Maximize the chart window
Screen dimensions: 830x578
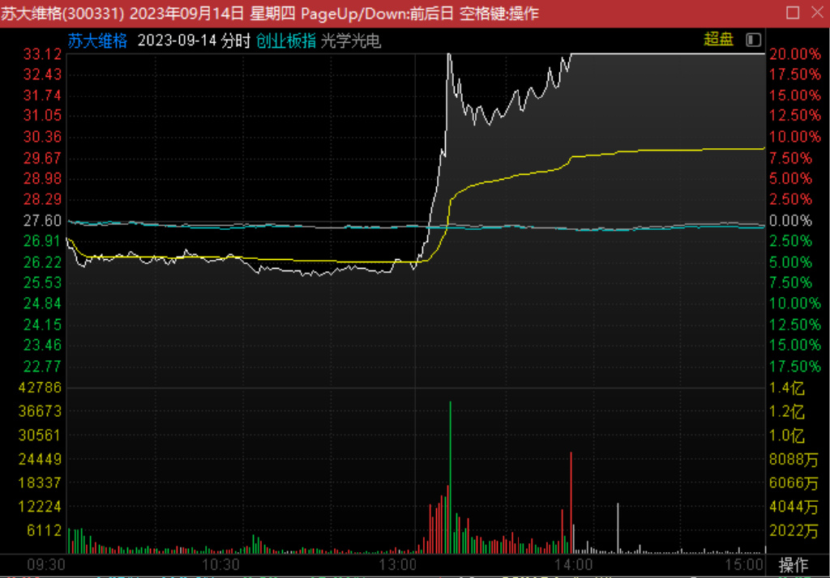point(793,12)
